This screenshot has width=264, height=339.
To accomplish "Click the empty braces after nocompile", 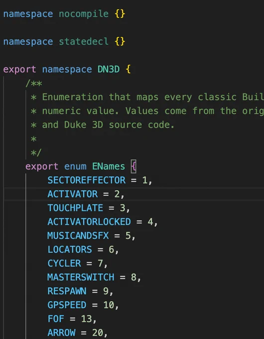I will 120,14.
